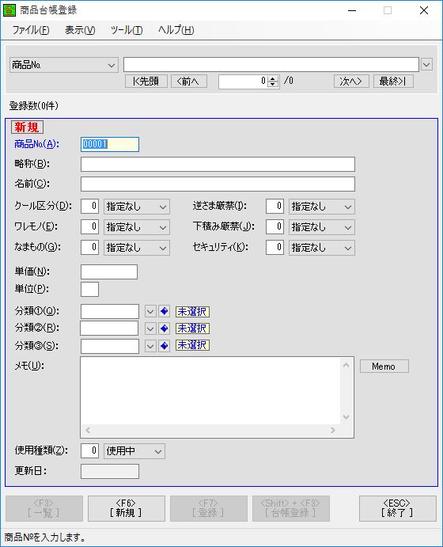The width and height of the screenshot is (443, 547).
Task: Click blue diamond icon for 分類③
Action: [x=165, y=346]
